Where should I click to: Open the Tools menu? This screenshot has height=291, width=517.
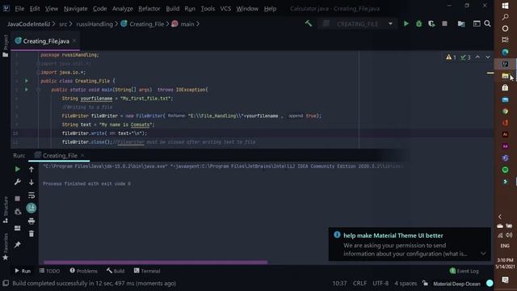(x=208, y=9)
